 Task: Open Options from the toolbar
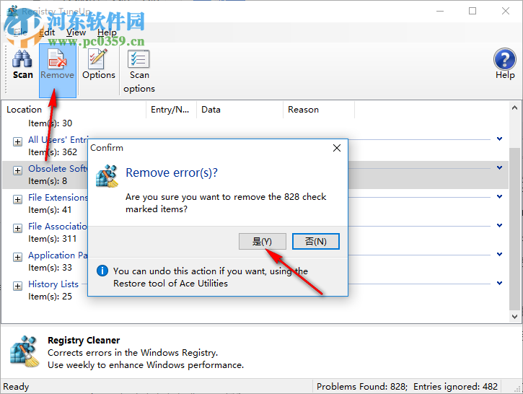(99, 65)
